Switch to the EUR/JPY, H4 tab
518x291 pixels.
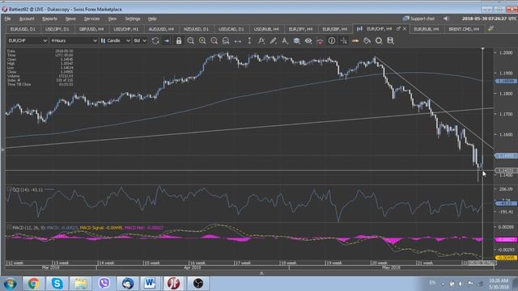300,29
